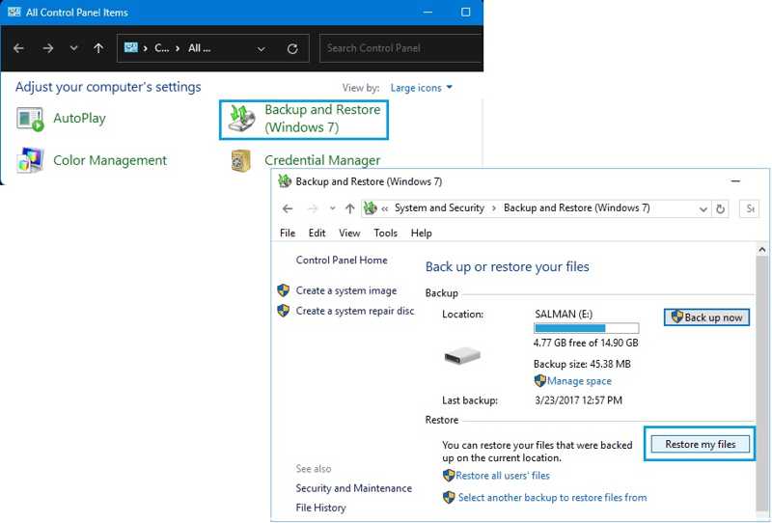772x523 pixels.
Task: Go forward in Backup and Restore window
Action: tap(313, 208)
